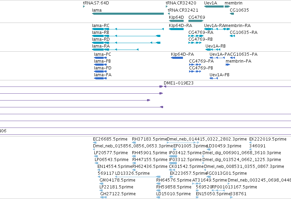Select the Klp64D-RA transcript label
This screenshot has width=291, height=199.
181,25
